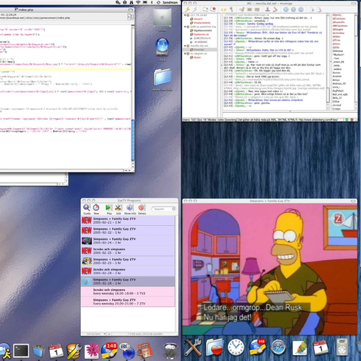Select the Simpsons + Family Guy ZTV weekday schedule
The width and height of the screenshot is (361, 361).
click(x=128, y=302)
